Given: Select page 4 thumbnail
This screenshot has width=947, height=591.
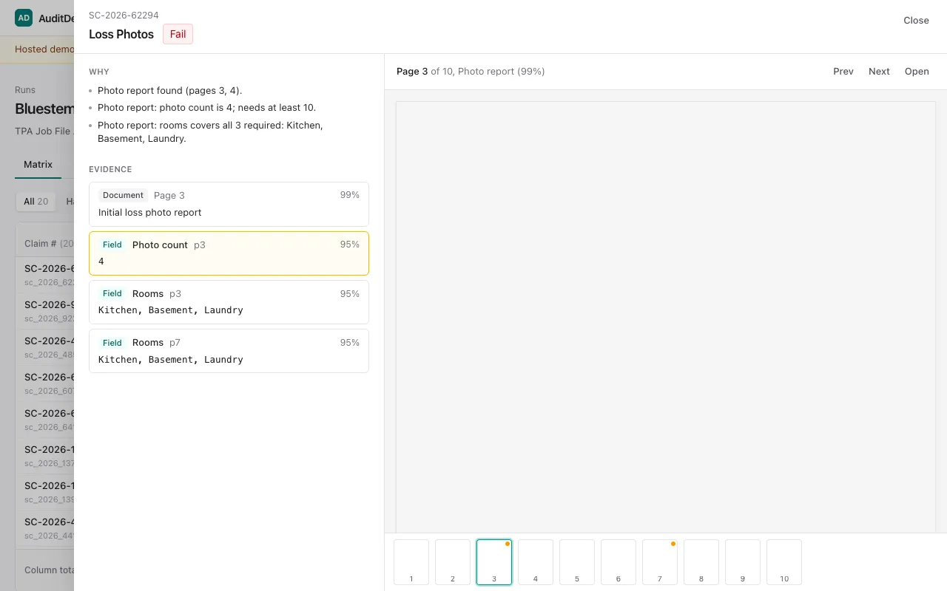Looking at the screenshot, I should point(536,562).
